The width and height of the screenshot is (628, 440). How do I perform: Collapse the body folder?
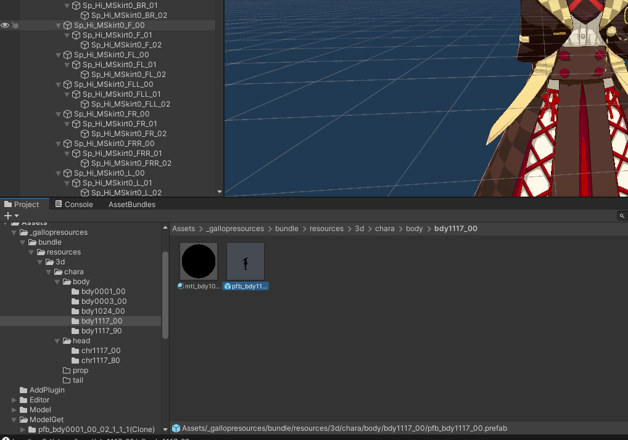[57, 282]
